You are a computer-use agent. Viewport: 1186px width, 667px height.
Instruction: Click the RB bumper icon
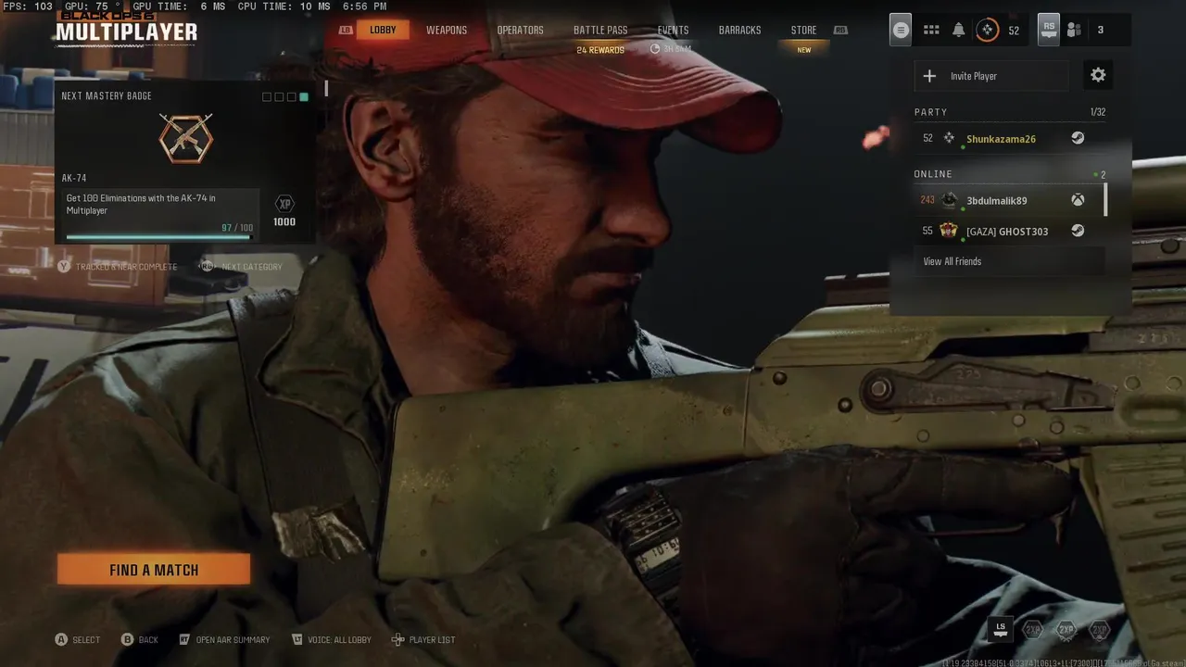click(840, 31)
